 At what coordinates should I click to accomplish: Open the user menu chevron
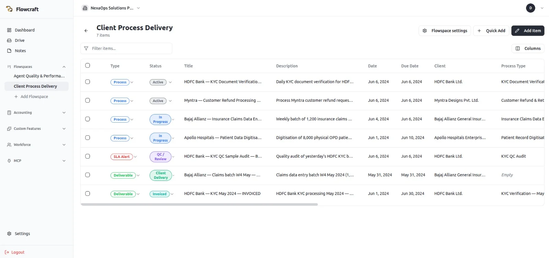[542, 8]
